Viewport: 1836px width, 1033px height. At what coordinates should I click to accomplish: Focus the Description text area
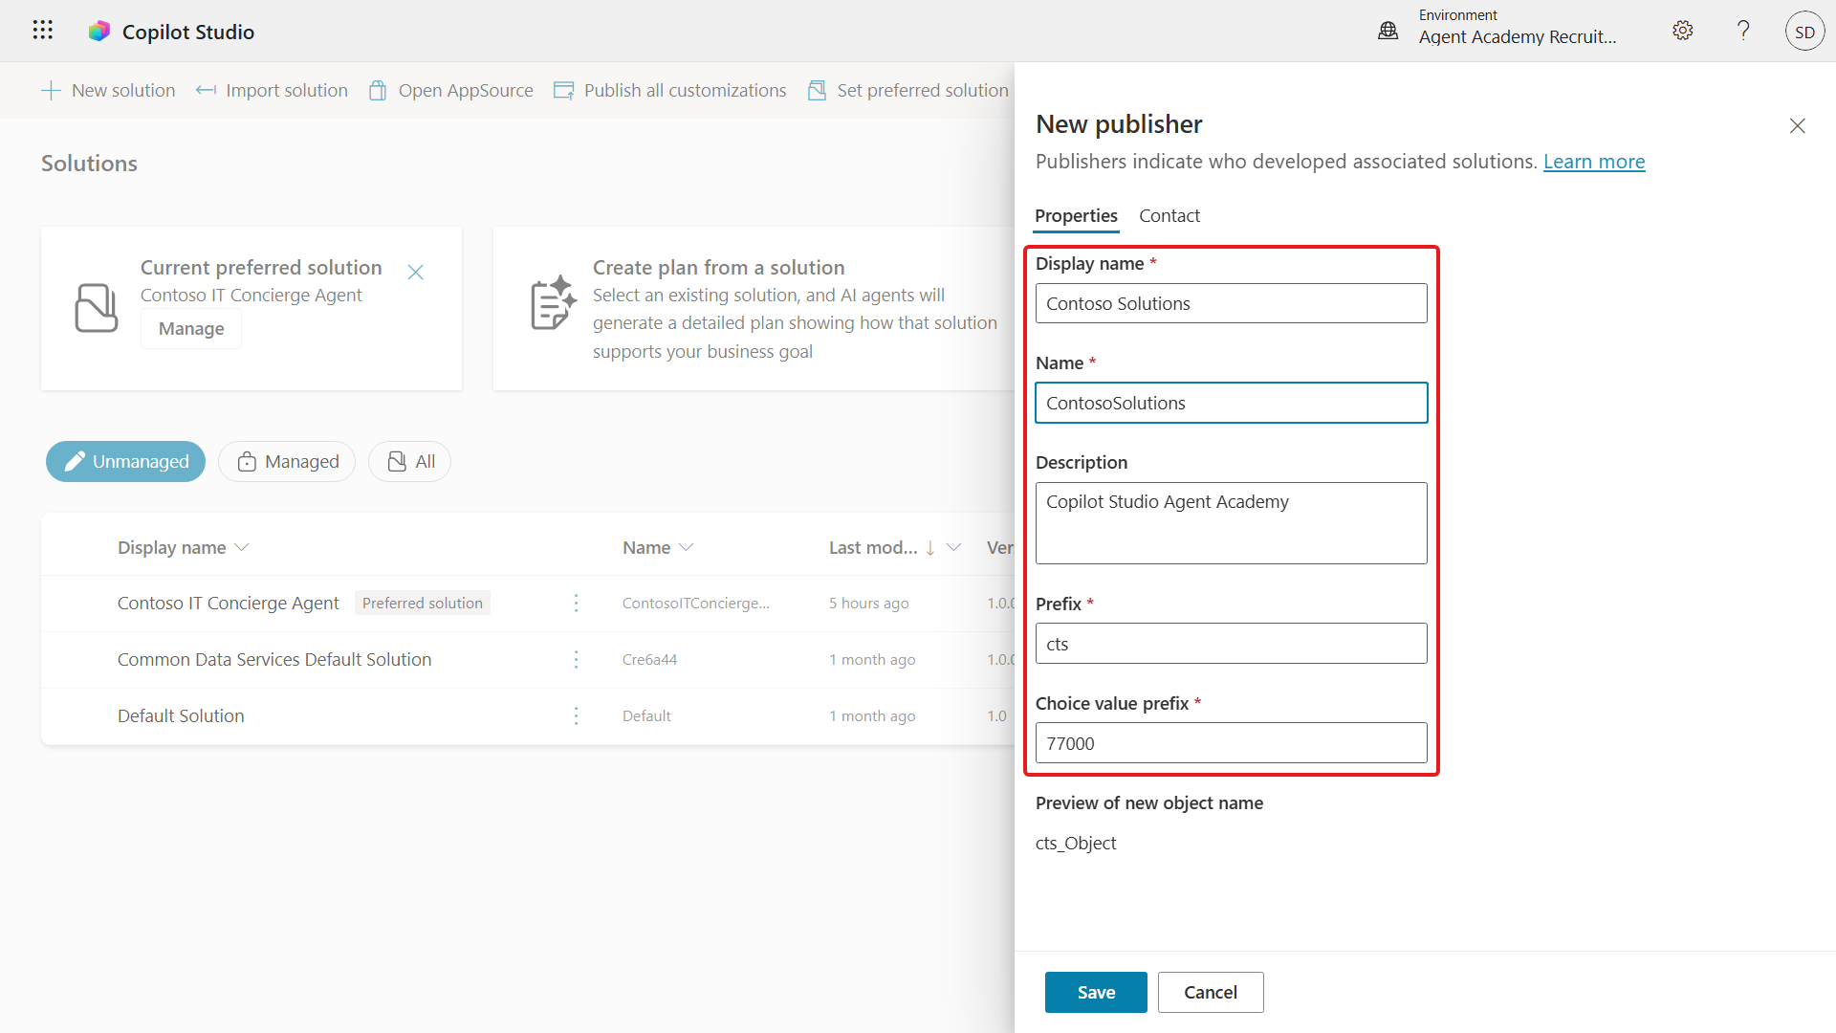[x=1231, y=523]
